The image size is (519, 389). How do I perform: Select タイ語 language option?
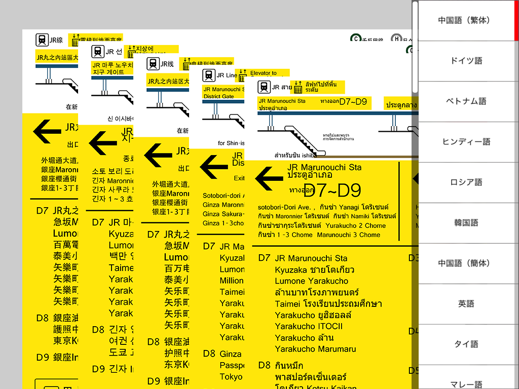tap(466, 344)
